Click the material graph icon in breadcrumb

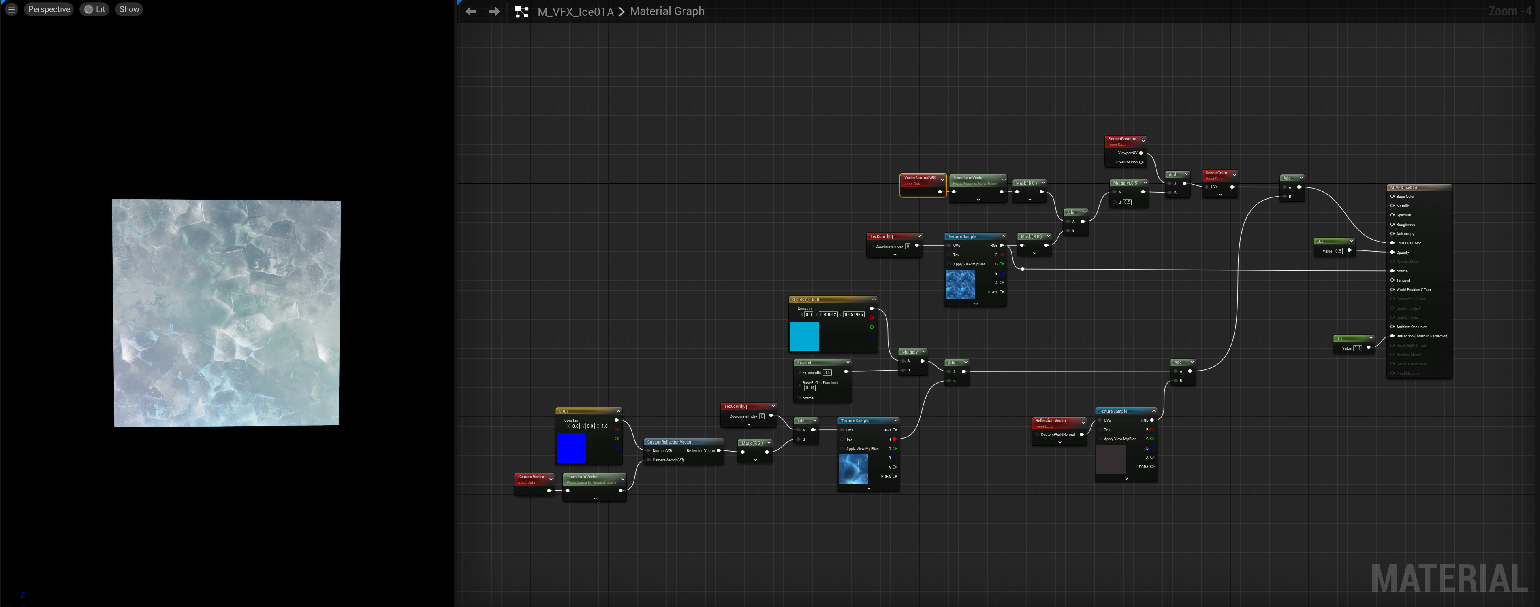point(522,11)
